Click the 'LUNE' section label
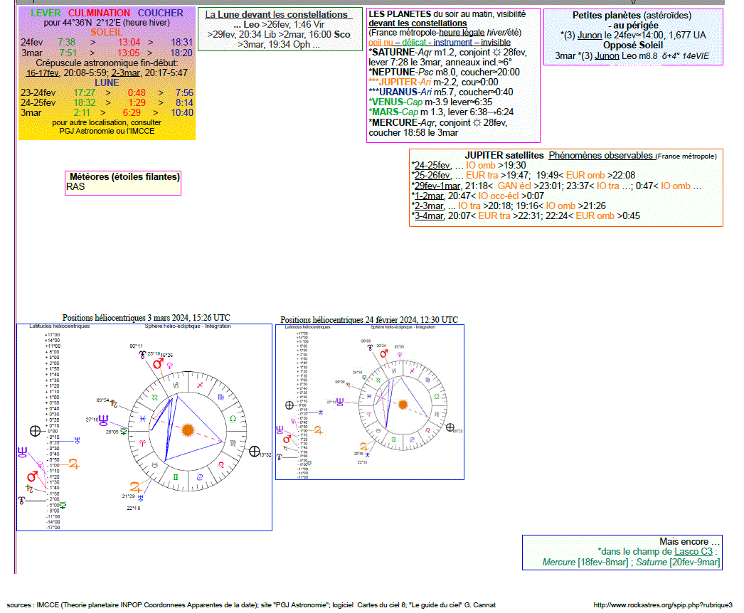This screenshot has height=613, width=744. click(107, 82)
